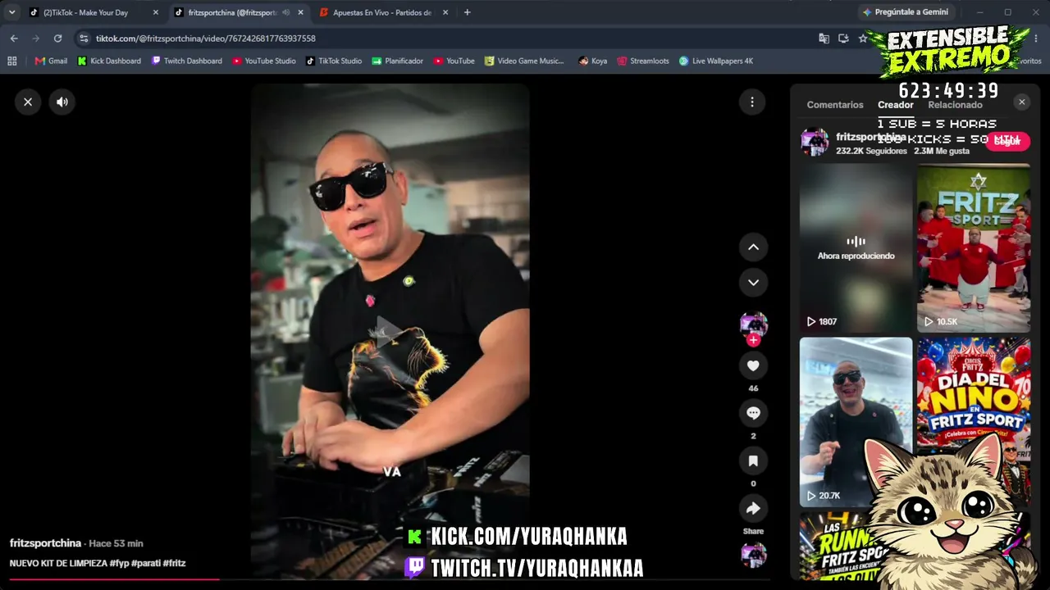Screen dimensions: 1050x590
Task: Click NUEVO KIT DE LIMPIEZA caption text
Action: pyautogui.click(x=58, y=564)
